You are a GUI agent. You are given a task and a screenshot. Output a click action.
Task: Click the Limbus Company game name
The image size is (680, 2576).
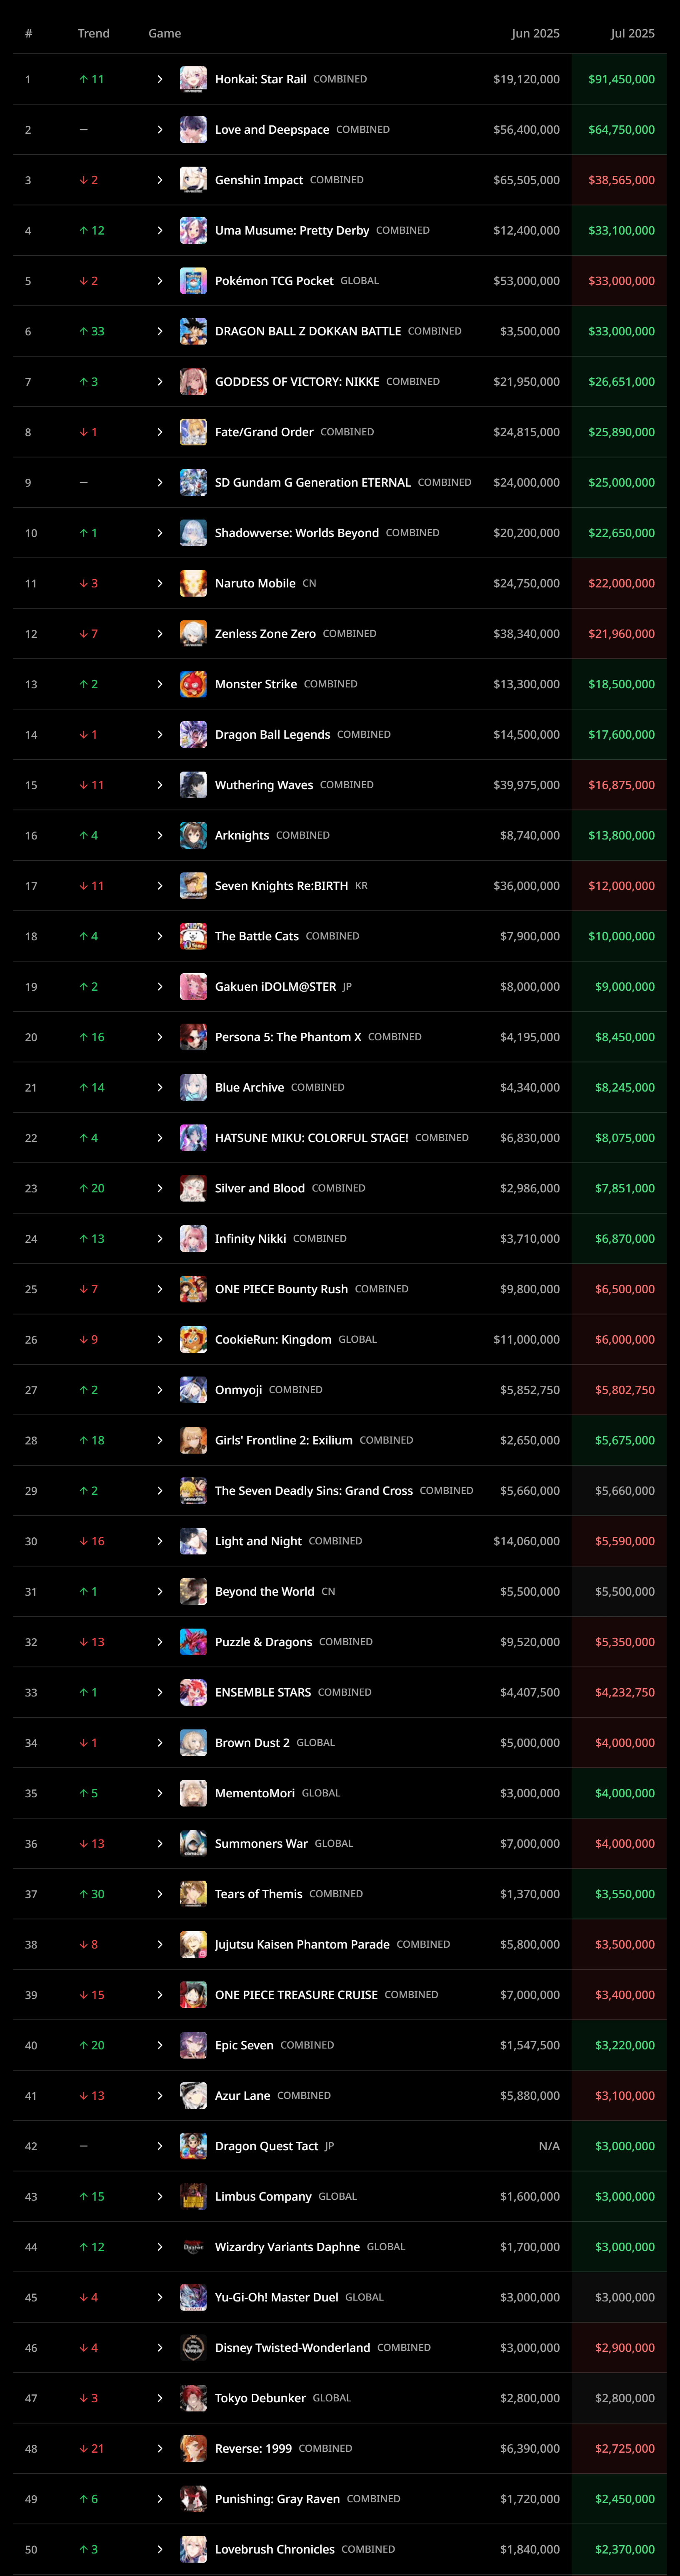coord(263,2196)
